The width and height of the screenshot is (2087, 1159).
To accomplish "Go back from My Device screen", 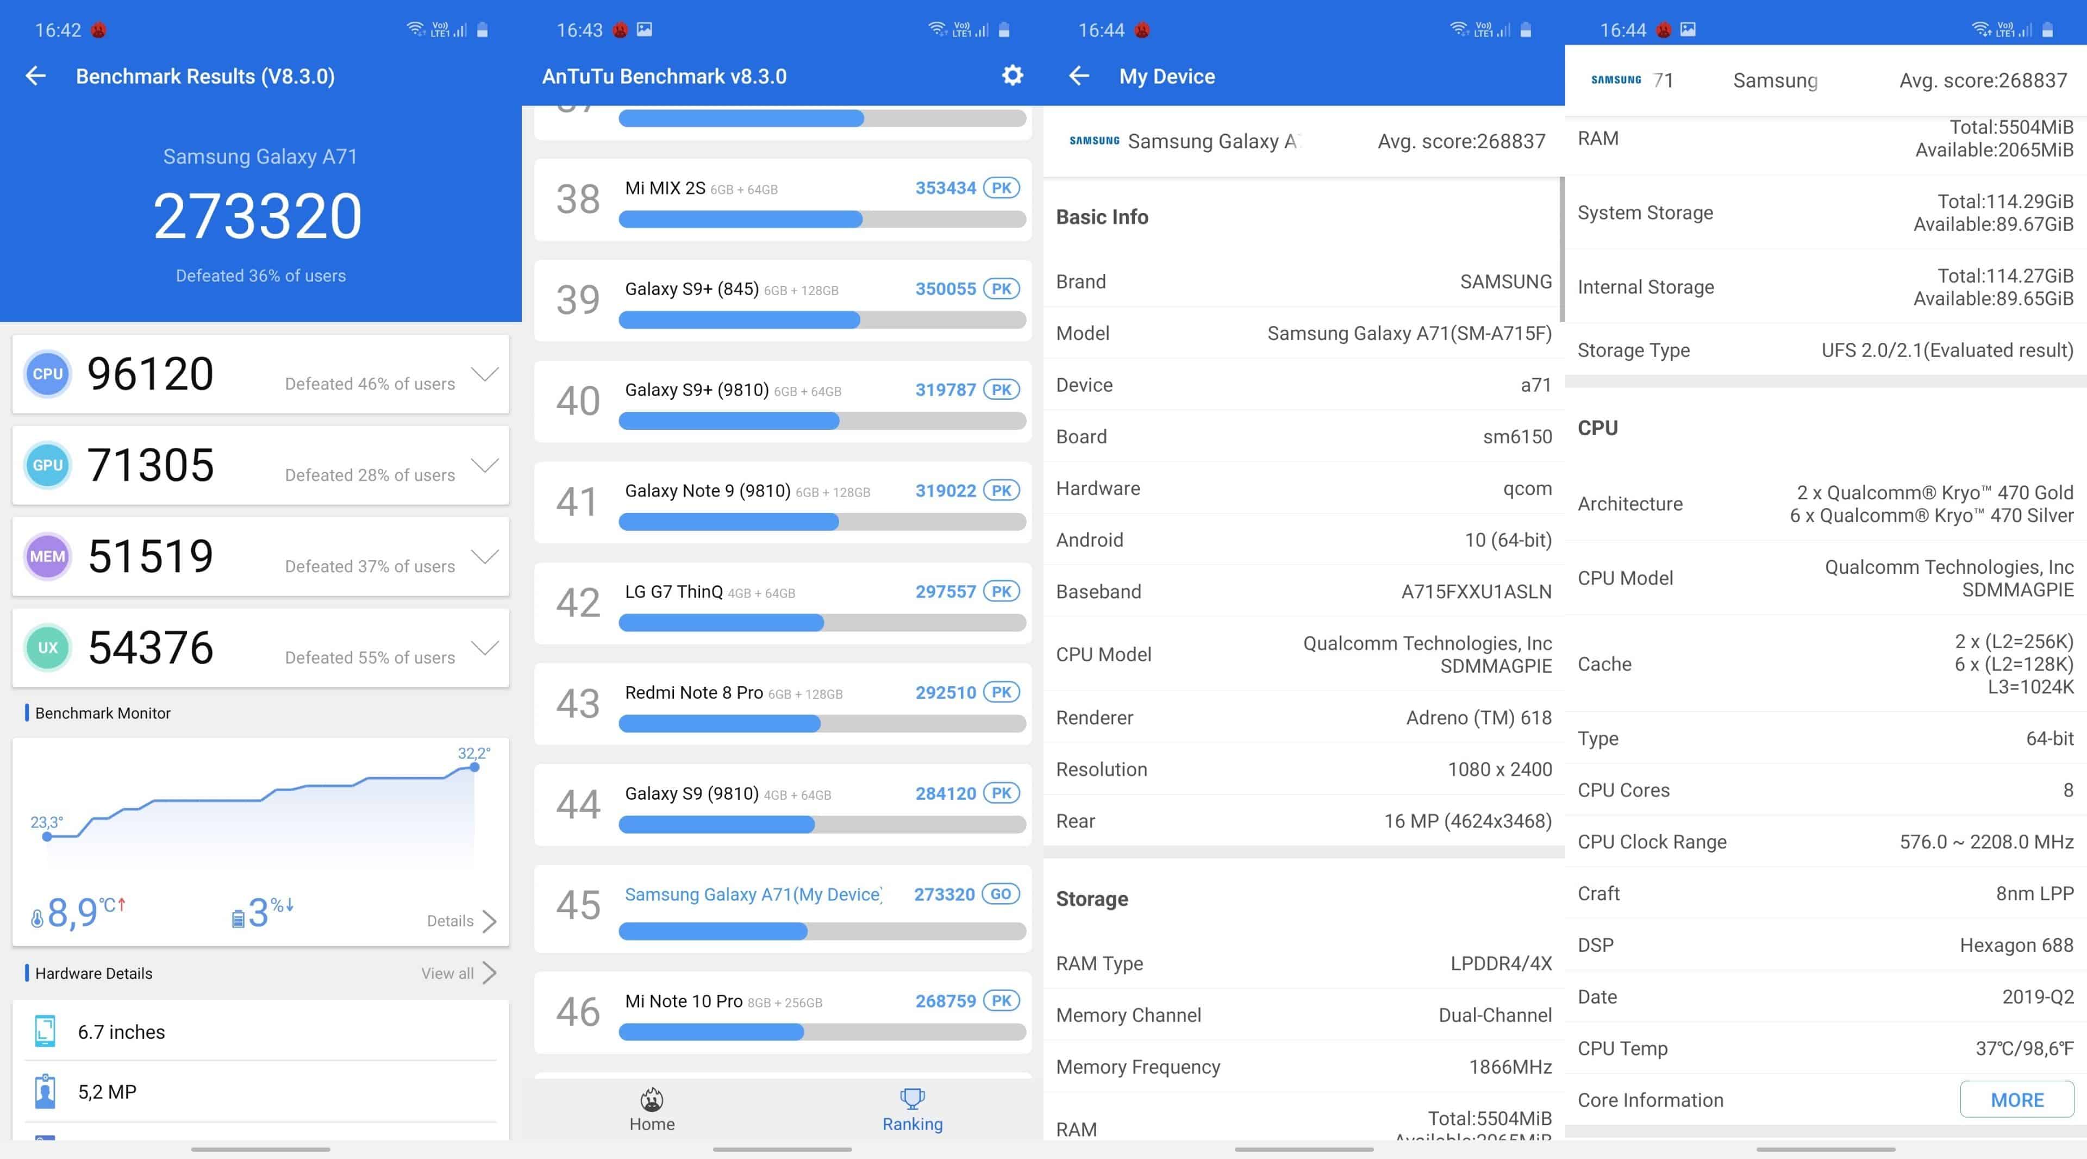I will (x=1079, y=76).
